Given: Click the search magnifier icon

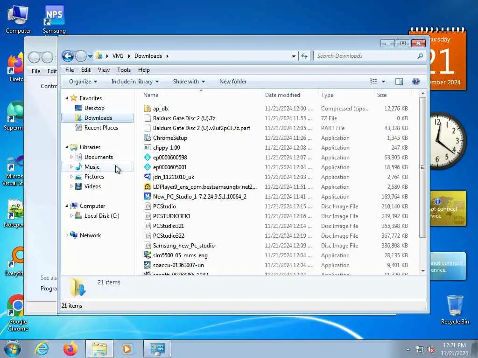Looking at the screenshot, I should [x=420, y=56].
